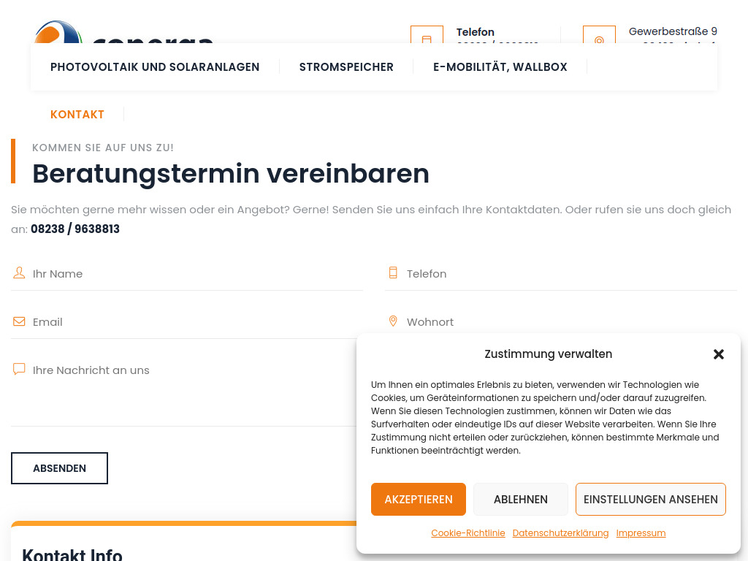Open the E-MOBILITÄT, WALLBOX menu item
The height and width of the screenshot is (561, 748).
click(500, 66)
